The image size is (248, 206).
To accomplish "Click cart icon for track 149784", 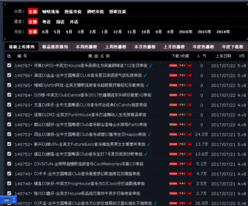I will pos(190,95).
